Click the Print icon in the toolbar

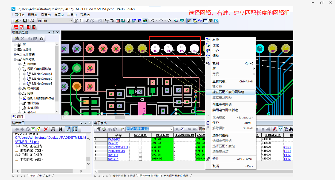pyautogui.click(x=32, y=21)
